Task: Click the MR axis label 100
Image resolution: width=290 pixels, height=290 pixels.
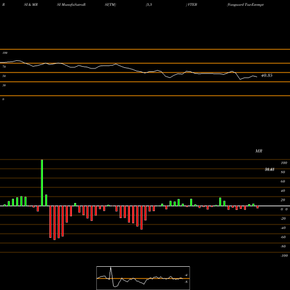Action: (x=284, y=163)
